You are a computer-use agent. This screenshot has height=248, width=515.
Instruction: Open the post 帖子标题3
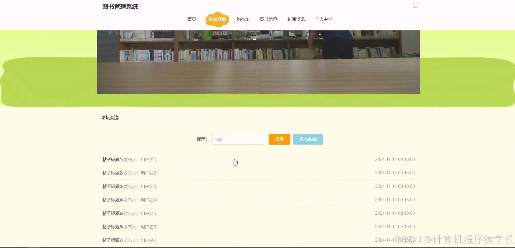coord(112,186)
